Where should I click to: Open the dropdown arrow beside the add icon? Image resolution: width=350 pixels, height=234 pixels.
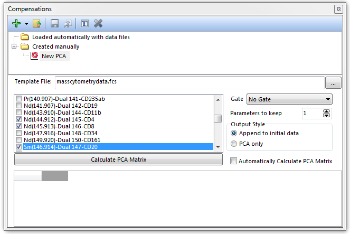point(26,24)
